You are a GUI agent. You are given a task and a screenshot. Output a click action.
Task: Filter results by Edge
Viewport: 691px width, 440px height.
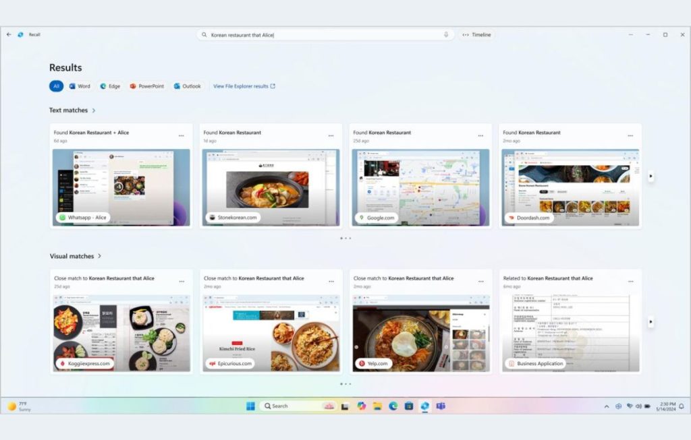[x=109, y=86]
